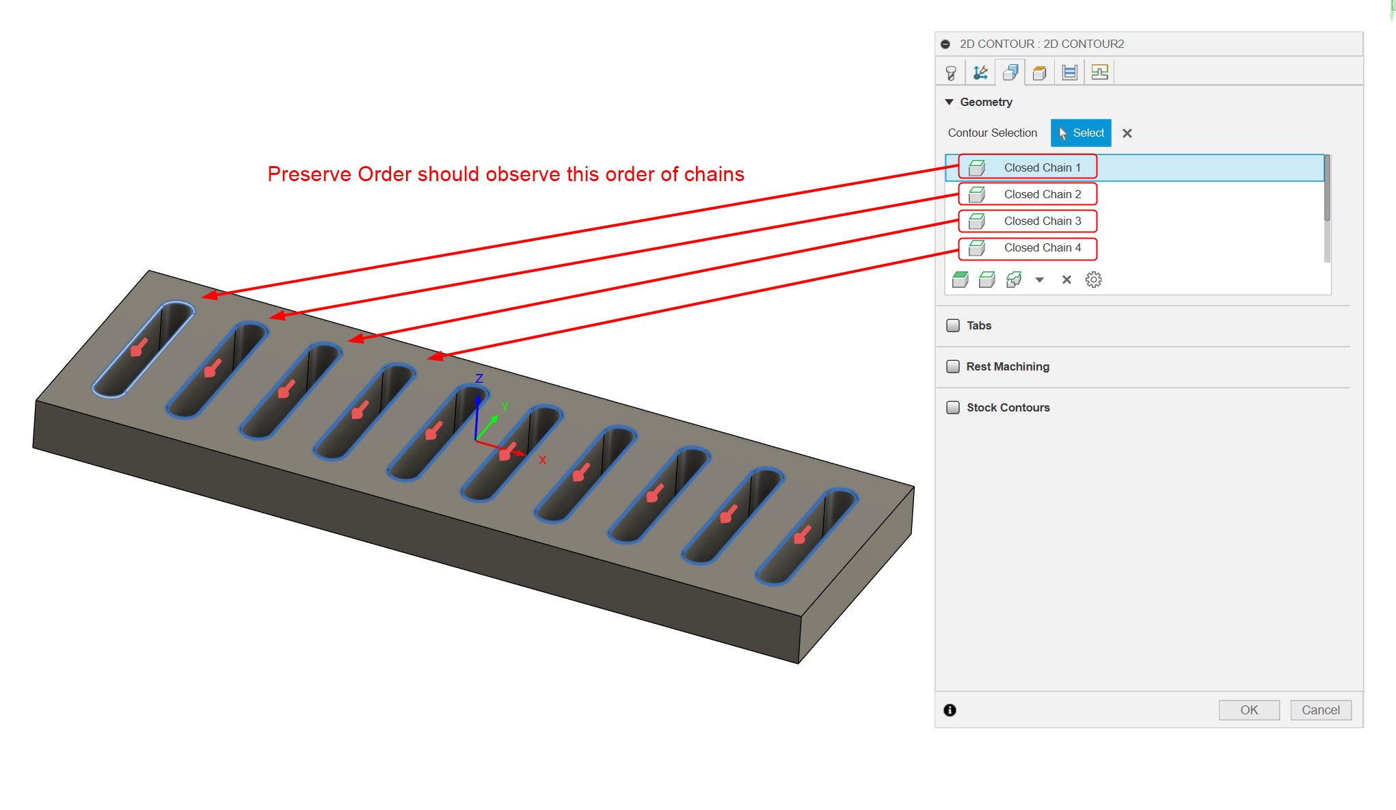Open the Tool tab with drill icon

coord(950,72)
